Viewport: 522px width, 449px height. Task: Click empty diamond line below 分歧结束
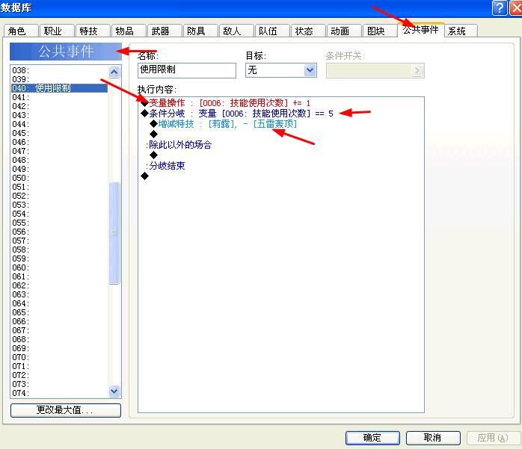pos(144,176)
